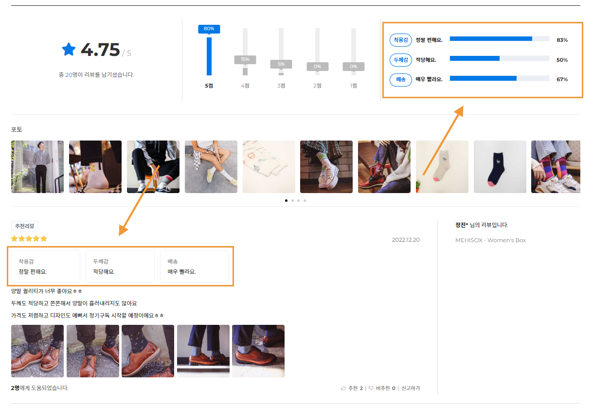The height and width of the screenshot is (408, 592).
Task: Click the thumbs-up 추천 icon
Action: click(x=343, y=388)
